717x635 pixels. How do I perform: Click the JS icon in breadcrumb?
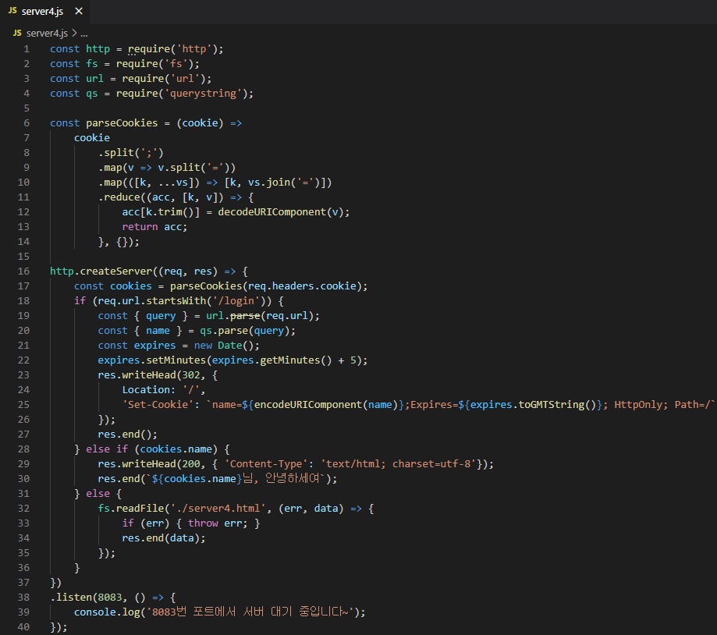click(x=17, y=33)
